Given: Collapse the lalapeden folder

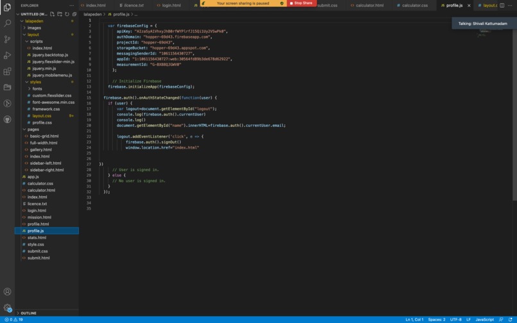Looking at the screenshot, I should [x=22, y=21].
